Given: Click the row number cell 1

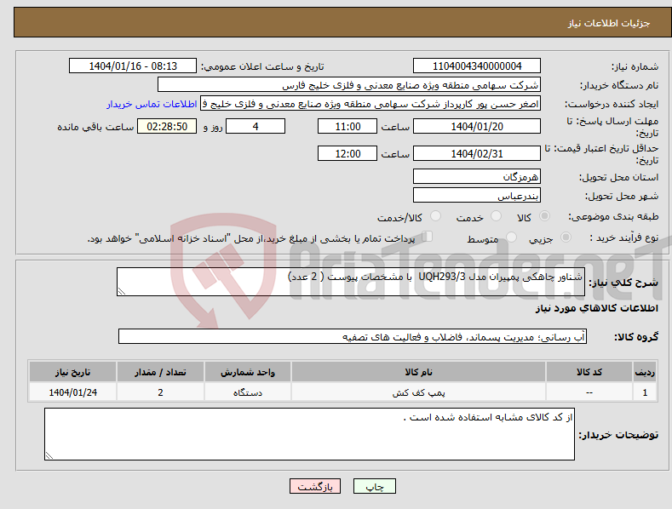Looking at the screenshot, I should coord(645,392).
